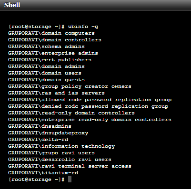Select the domain computers group line

[x=51, y=33]
